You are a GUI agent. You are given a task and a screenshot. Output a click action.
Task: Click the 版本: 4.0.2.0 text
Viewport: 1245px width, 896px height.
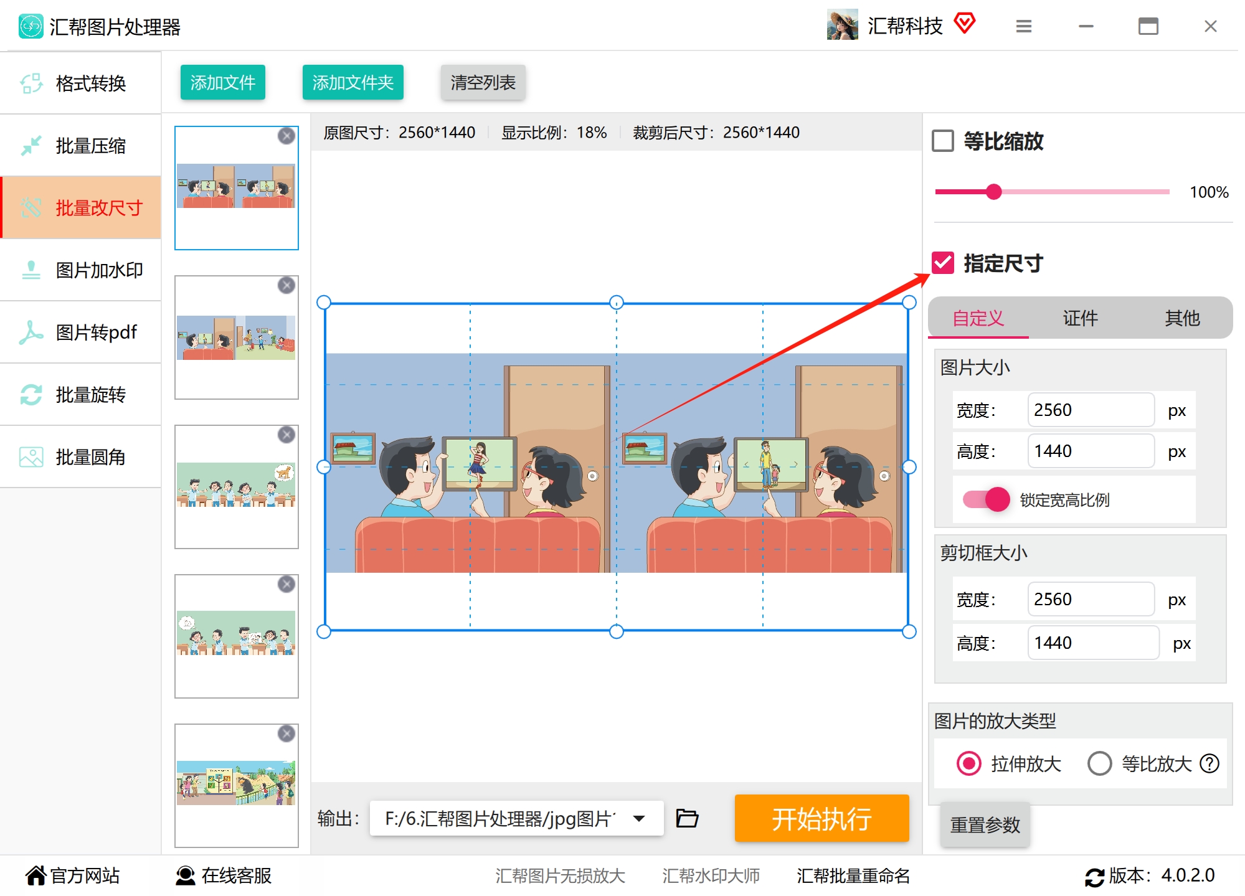1162,875
